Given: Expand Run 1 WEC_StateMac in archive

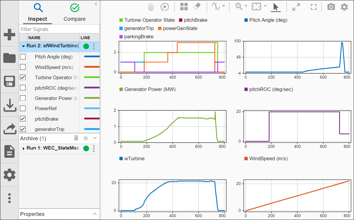Looking at the screenshot, I should point(23,148).
